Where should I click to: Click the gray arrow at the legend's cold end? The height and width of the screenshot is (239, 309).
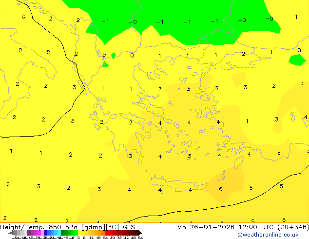coord(11,233)
